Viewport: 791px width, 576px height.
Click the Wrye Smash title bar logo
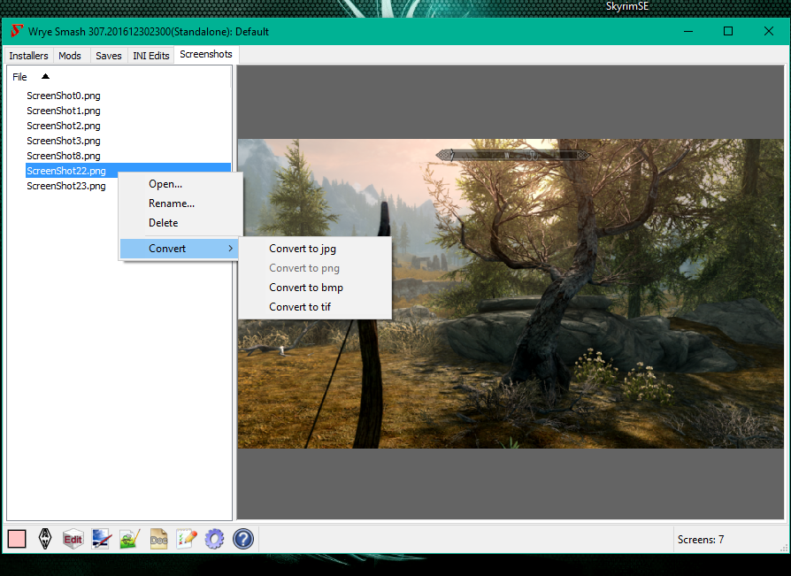tap(16, 32)
